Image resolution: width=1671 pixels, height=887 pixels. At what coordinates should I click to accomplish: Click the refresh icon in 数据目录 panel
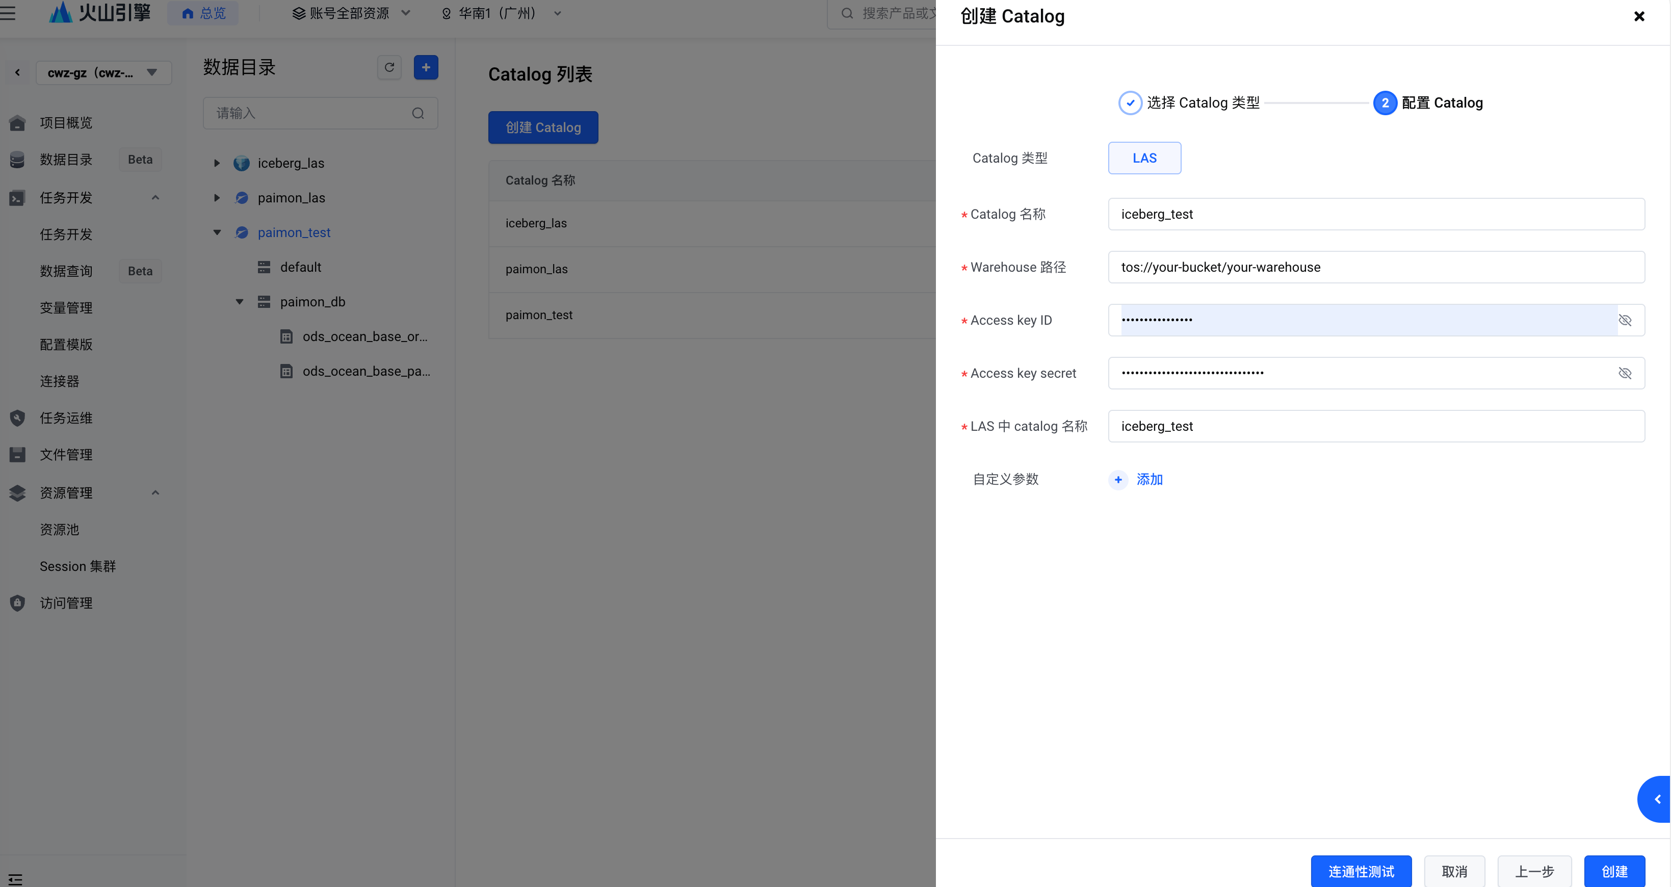[389, 67]
